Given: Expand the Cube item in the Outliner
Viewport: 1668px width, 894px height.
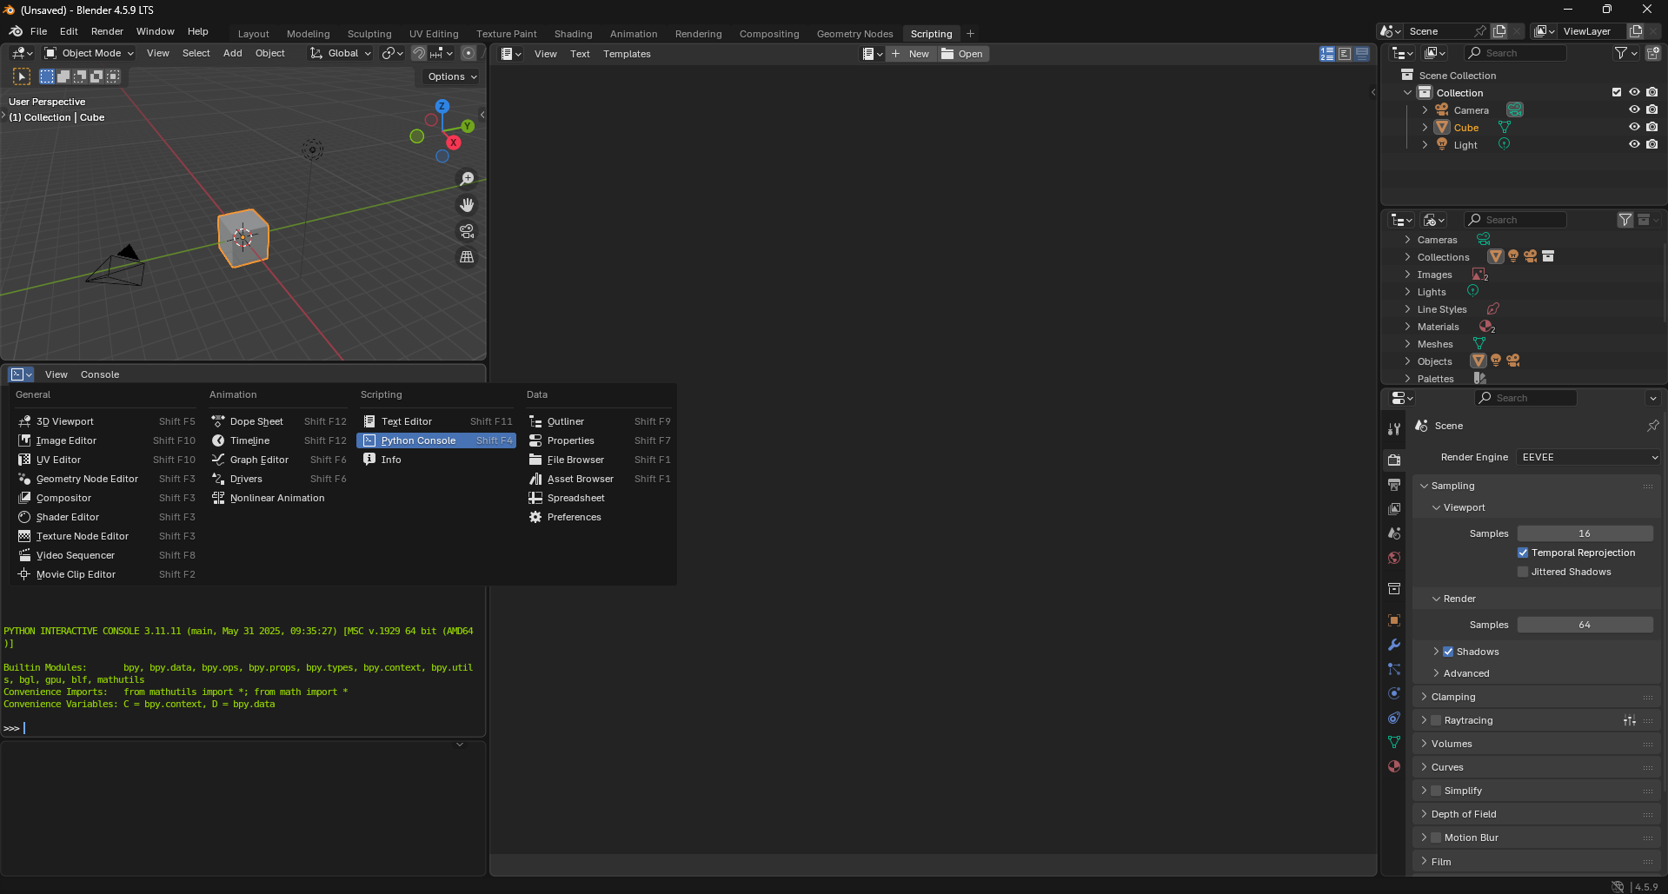Looking at the screenshot, I should coord(1425,128).
